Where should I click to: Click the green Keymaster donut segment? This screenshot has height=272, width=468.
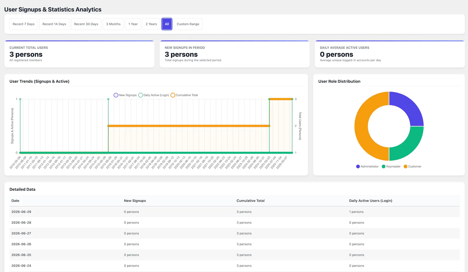(x=409, y=146)
